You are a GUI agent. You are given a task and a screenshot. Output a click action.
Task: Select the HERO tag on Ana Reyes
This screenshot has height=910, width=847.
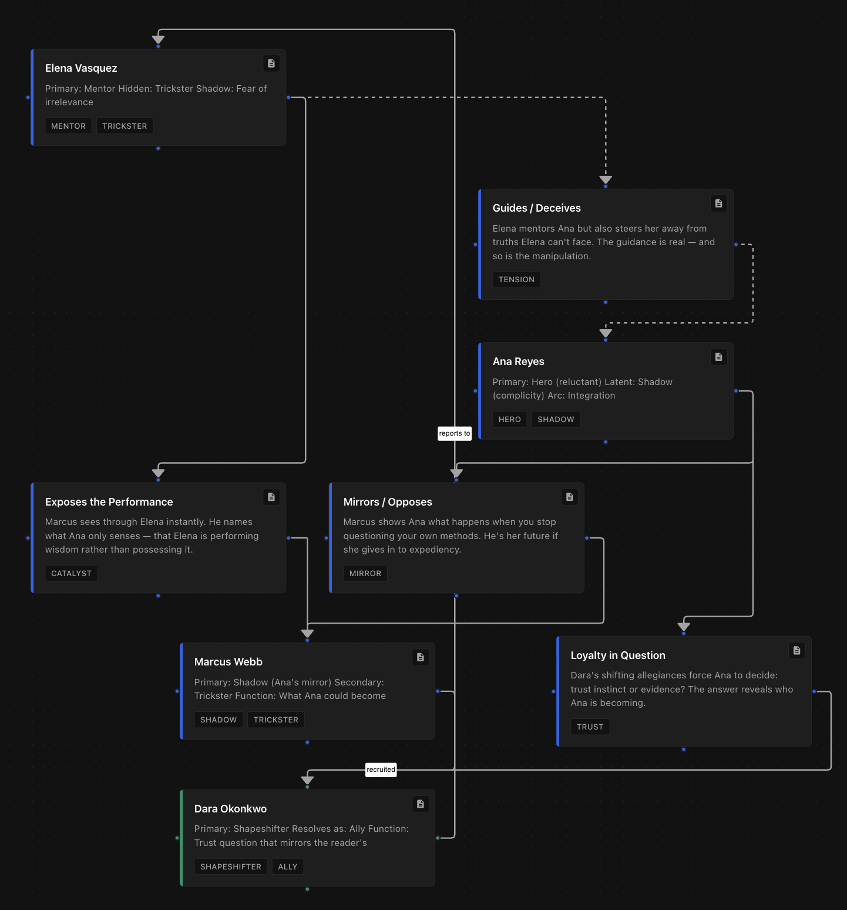point(509,419)
